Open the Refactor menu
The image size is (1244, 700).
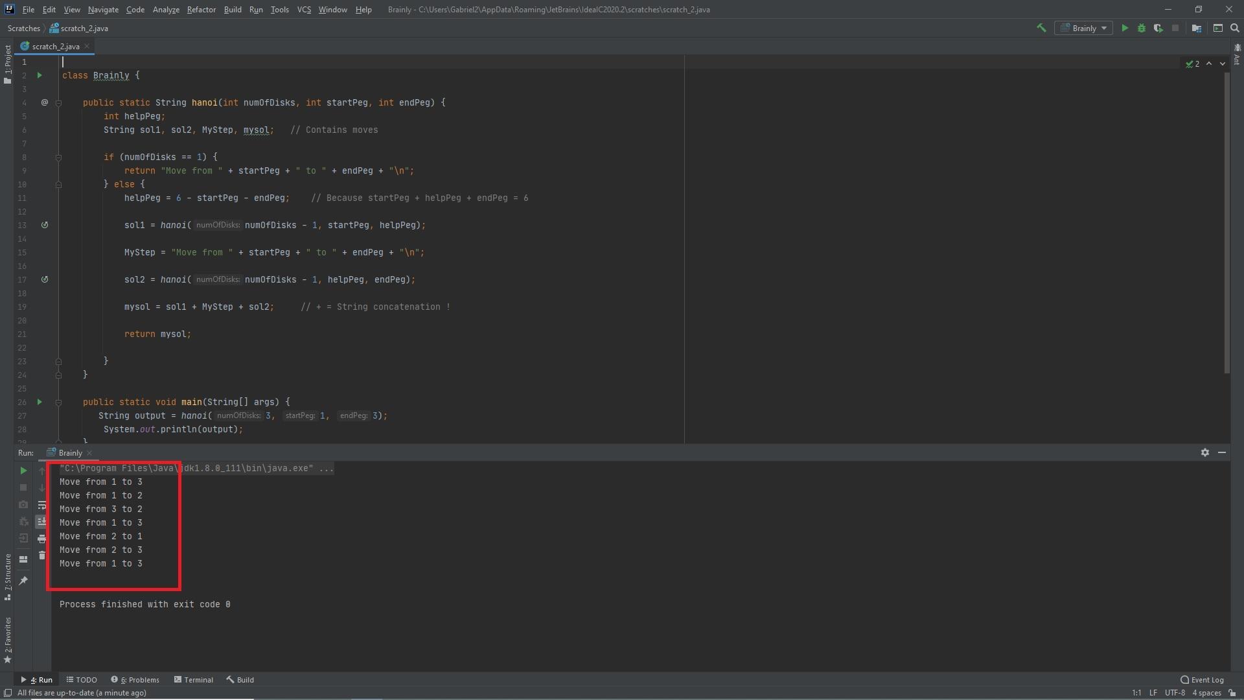tap(201, 10)
